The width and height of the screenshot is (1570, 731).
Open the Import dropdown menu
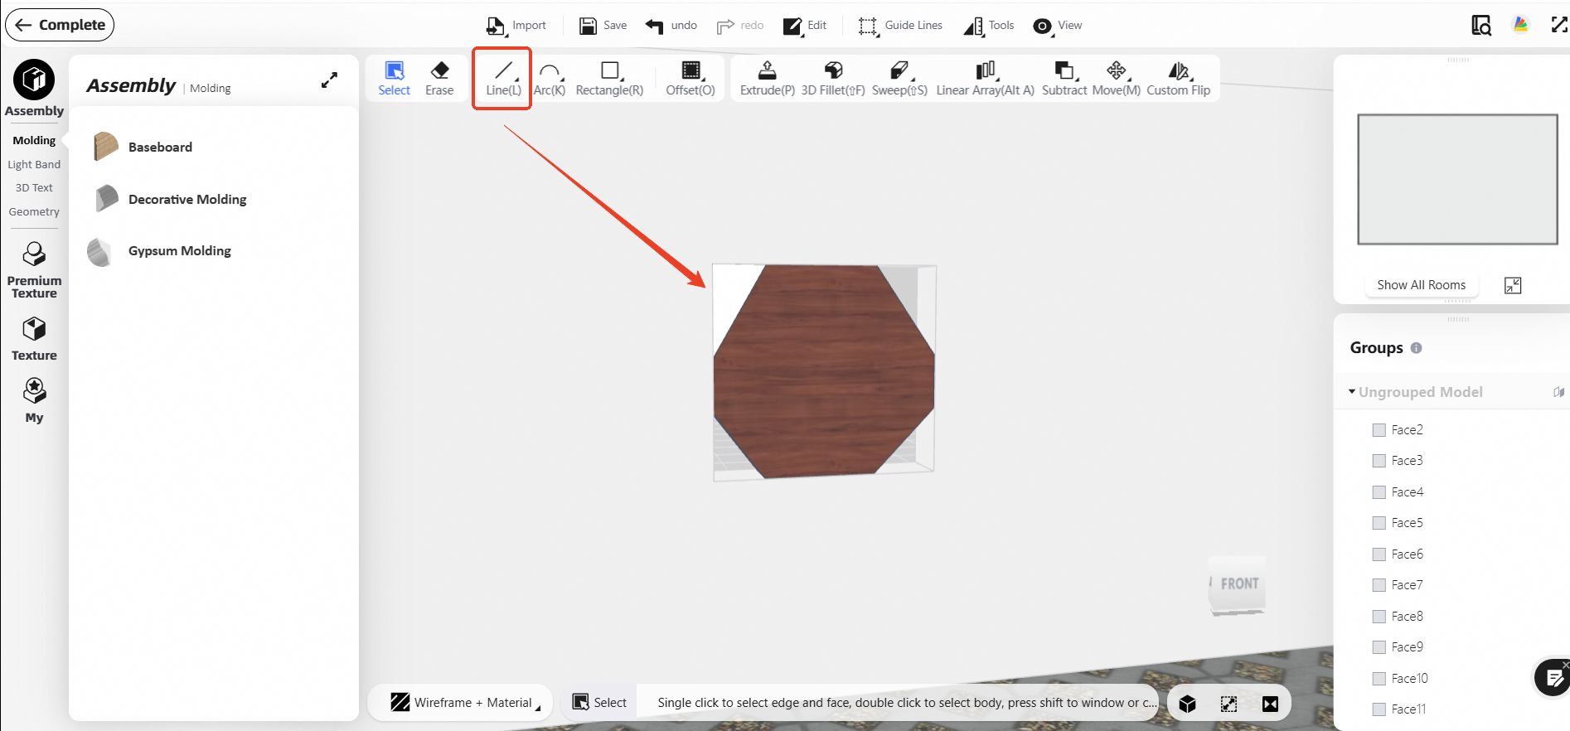pos(516,26)
